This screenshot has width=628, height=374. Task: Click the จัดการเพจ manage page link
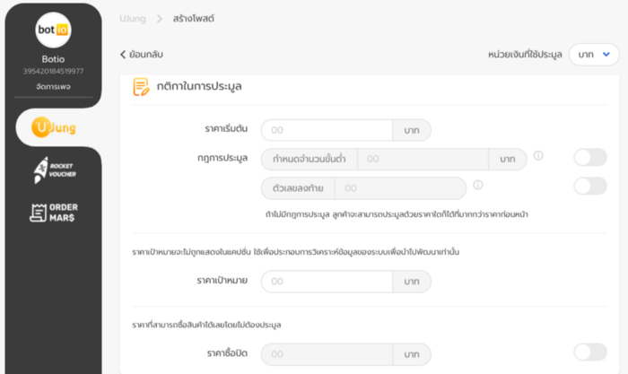pos(53,86)
